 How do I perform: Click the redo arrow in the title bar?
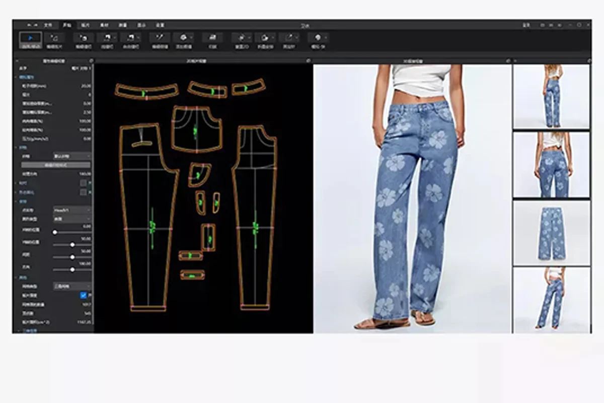[36, 25]
